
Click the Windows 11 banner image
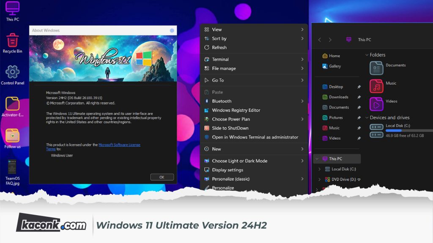click(x=103, y=58)
